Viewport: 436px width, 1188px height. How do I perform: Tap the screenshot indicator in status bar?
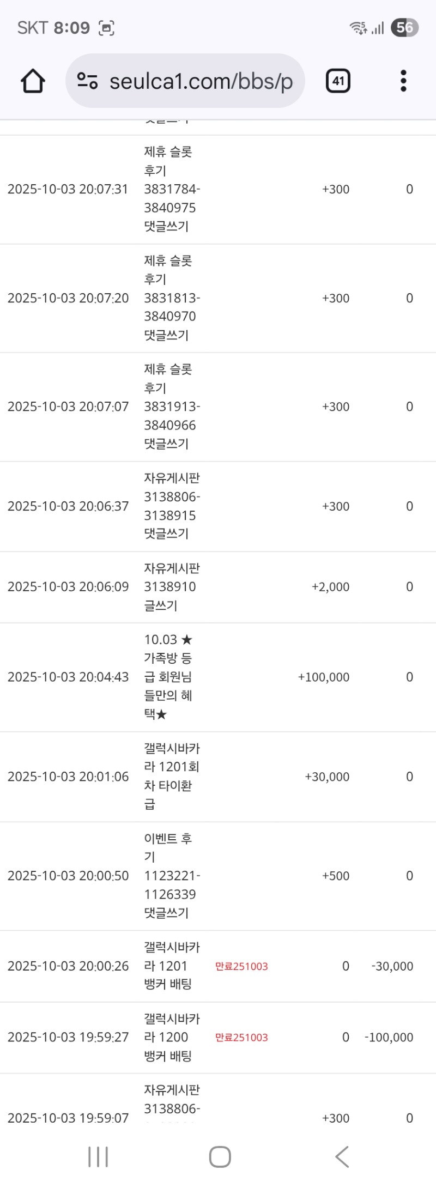coord(106,28)
